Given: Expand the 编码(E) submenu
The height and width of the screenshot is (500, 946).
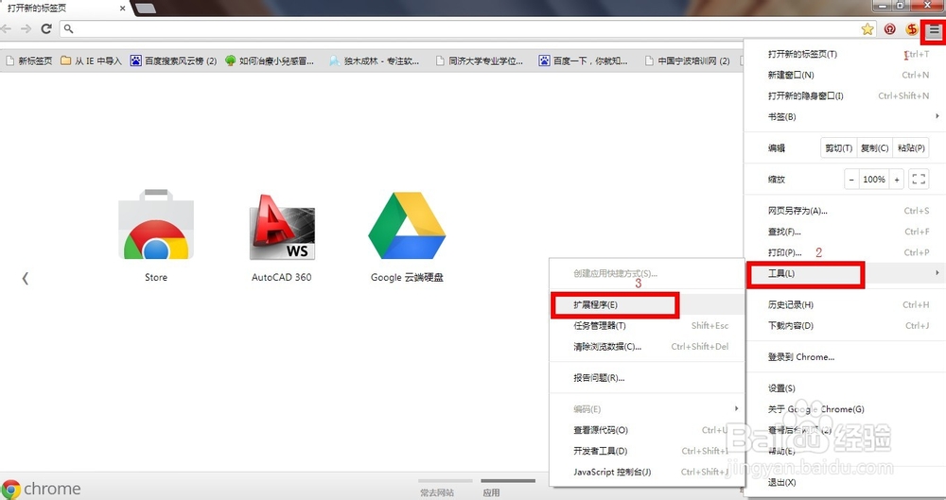Looking at the screenshot, I should 647,409.
